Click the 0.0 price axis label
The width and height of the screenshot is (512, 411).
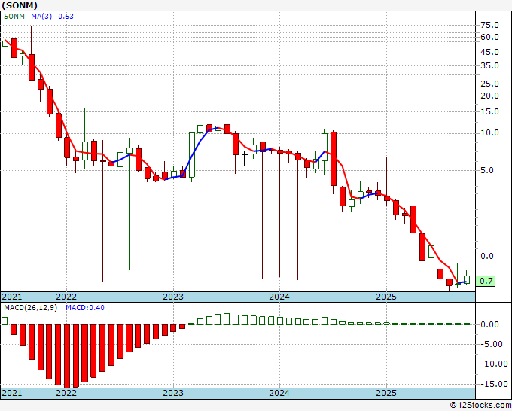(487, 256)
